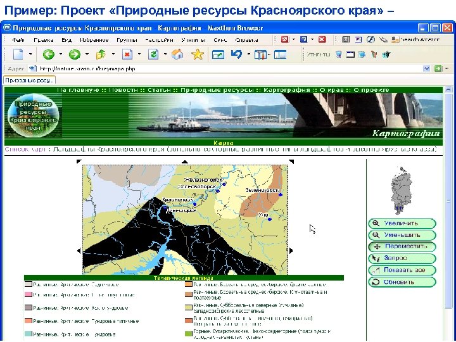Click the Flash blocker icon

370,39
